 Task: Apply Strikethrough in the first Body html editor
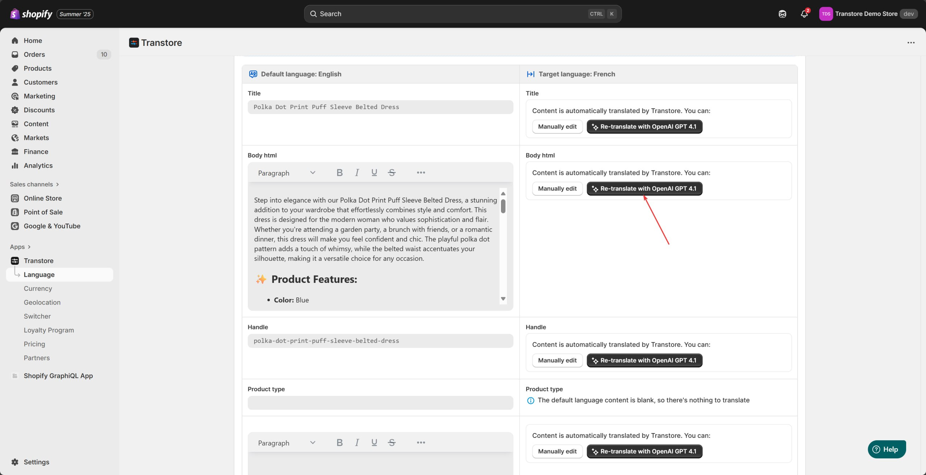(x=391, y=173)
